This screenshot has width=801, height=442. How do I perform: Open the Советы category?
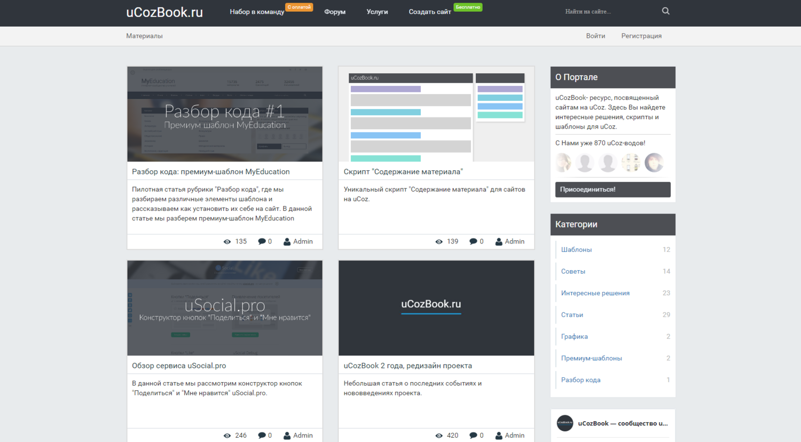tap(573, 271)
